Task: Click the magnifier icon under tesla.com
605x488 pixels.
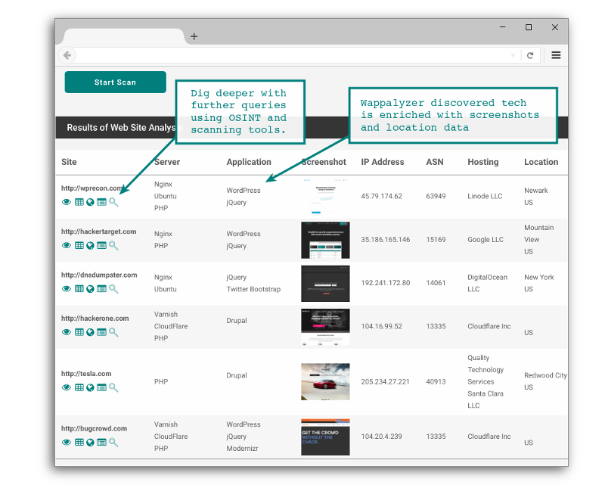Action: point(113,387)
